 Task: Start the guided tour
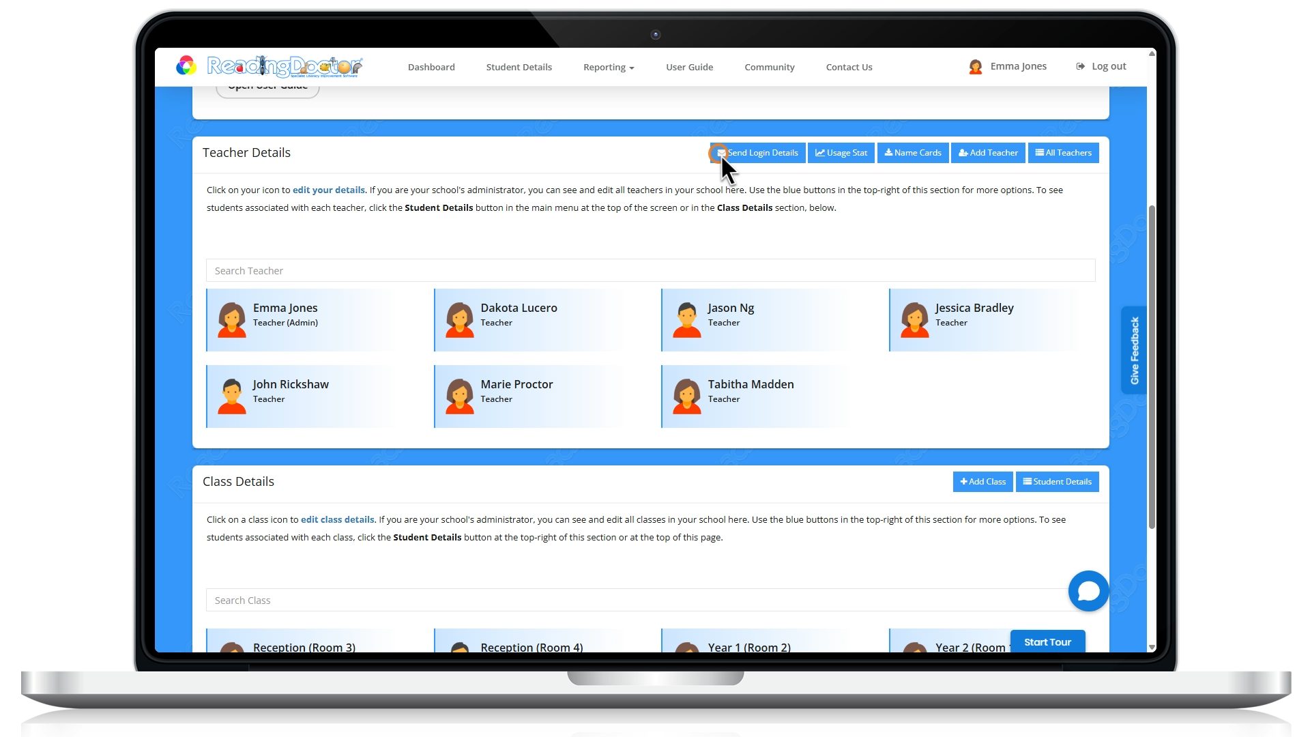[1047, 641]
